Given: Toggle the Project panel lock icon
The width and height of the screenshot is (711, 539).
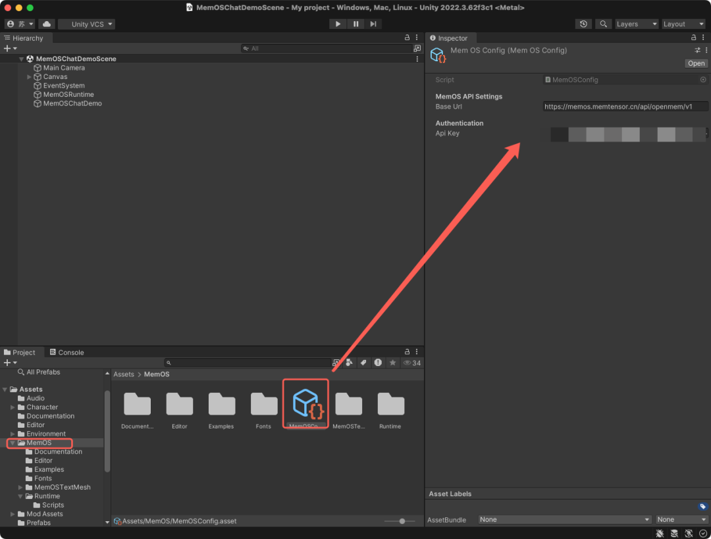Looking at the screenshot, I should (408, 352).
